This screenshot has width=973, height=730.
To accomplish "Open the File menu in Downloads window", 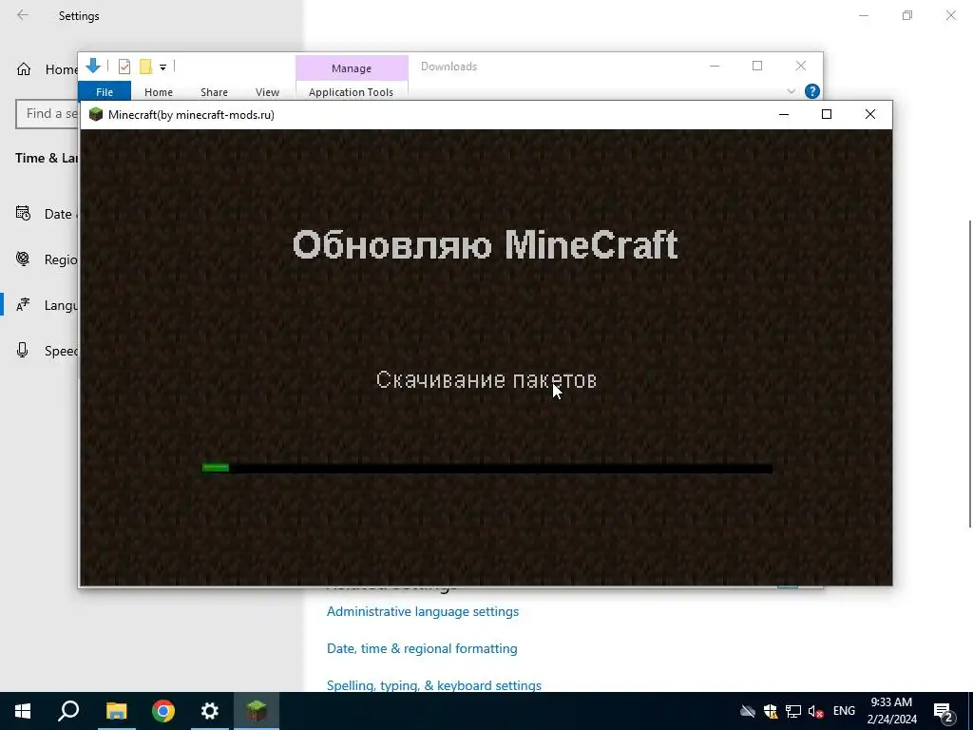I will [105, 92].
